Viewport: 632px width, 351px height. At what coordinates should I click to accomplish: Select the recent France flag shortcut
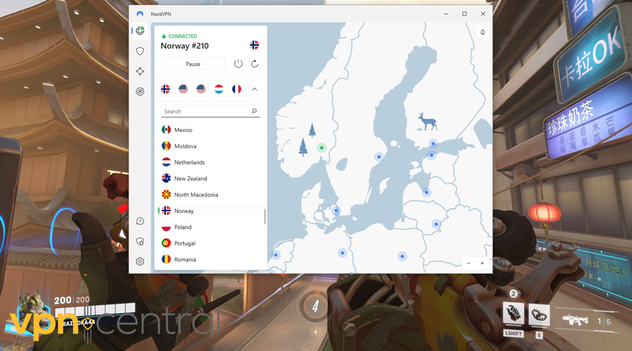(x=237, y=89)
